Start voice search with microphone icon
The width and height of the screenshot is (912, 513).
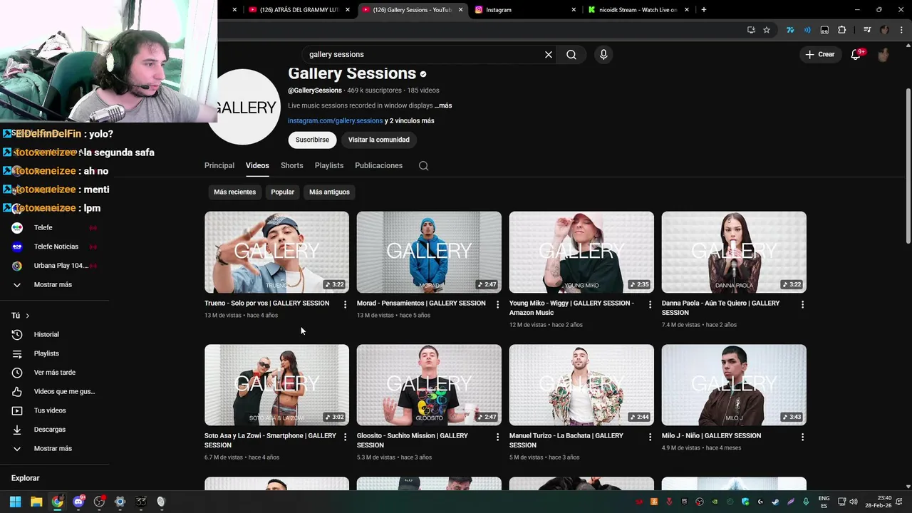pyautogui.click(x=603, y=54)
